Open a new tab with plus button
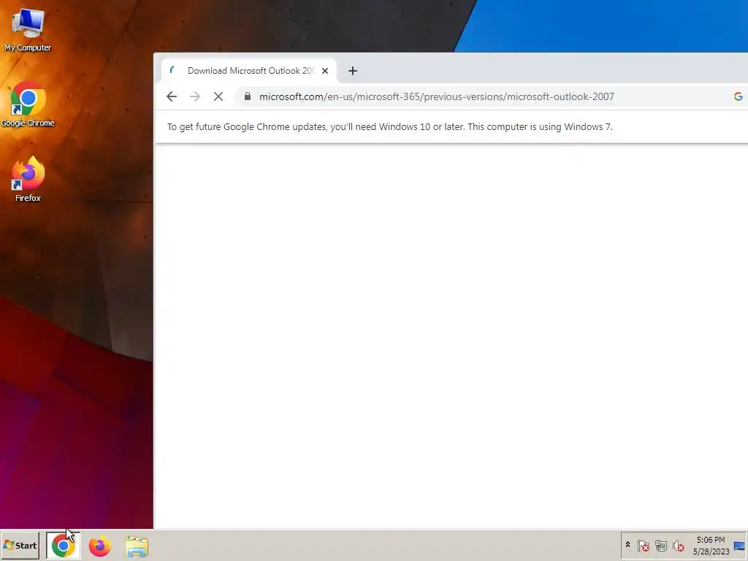Image resolution: width=748 pixels, height=561 pixels. point(353,71)
